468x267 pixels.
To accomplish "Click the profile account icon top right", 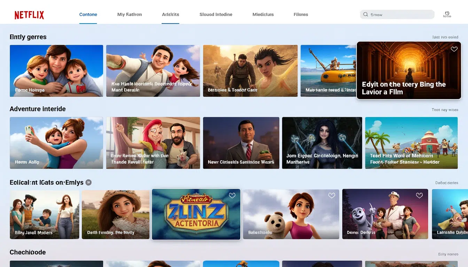I will (447, 13).
